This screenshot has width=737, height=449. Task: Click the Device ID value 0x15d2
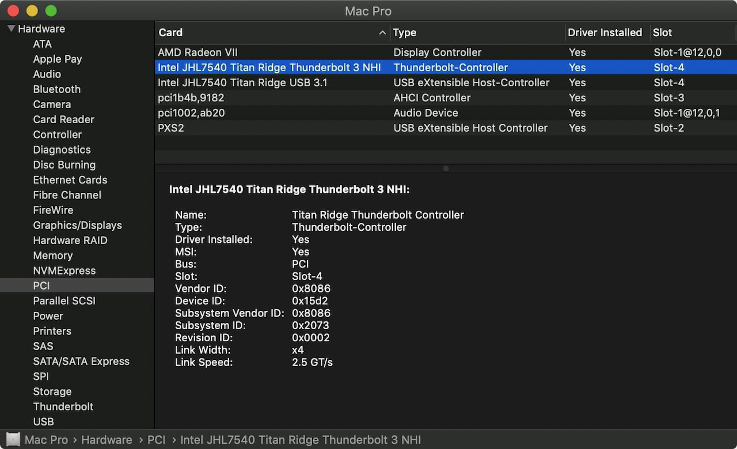coord(311,301)
